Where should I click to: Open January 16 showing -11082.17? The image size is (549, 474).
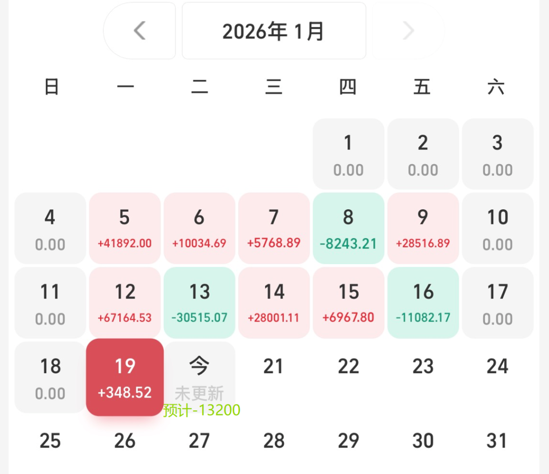tap(423, 303)
